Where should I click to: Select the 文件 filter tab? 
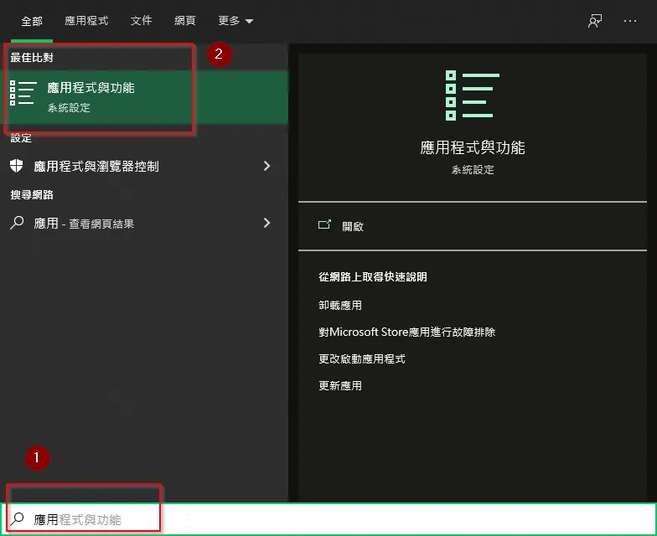[142, 21]
